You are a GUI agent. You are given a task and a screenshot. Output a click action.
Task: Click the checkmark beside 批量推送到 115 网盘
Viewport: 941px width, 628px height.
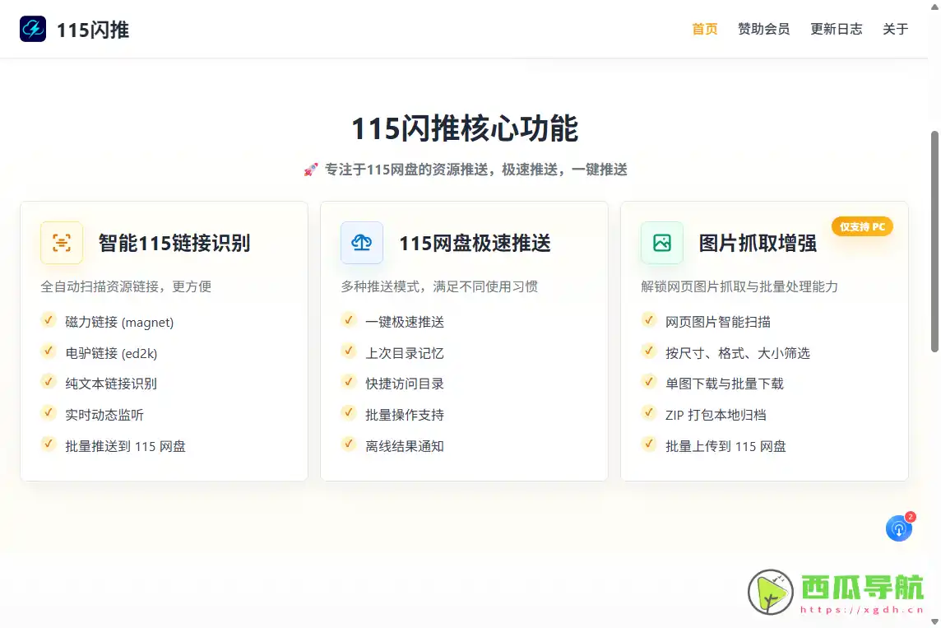48,444
